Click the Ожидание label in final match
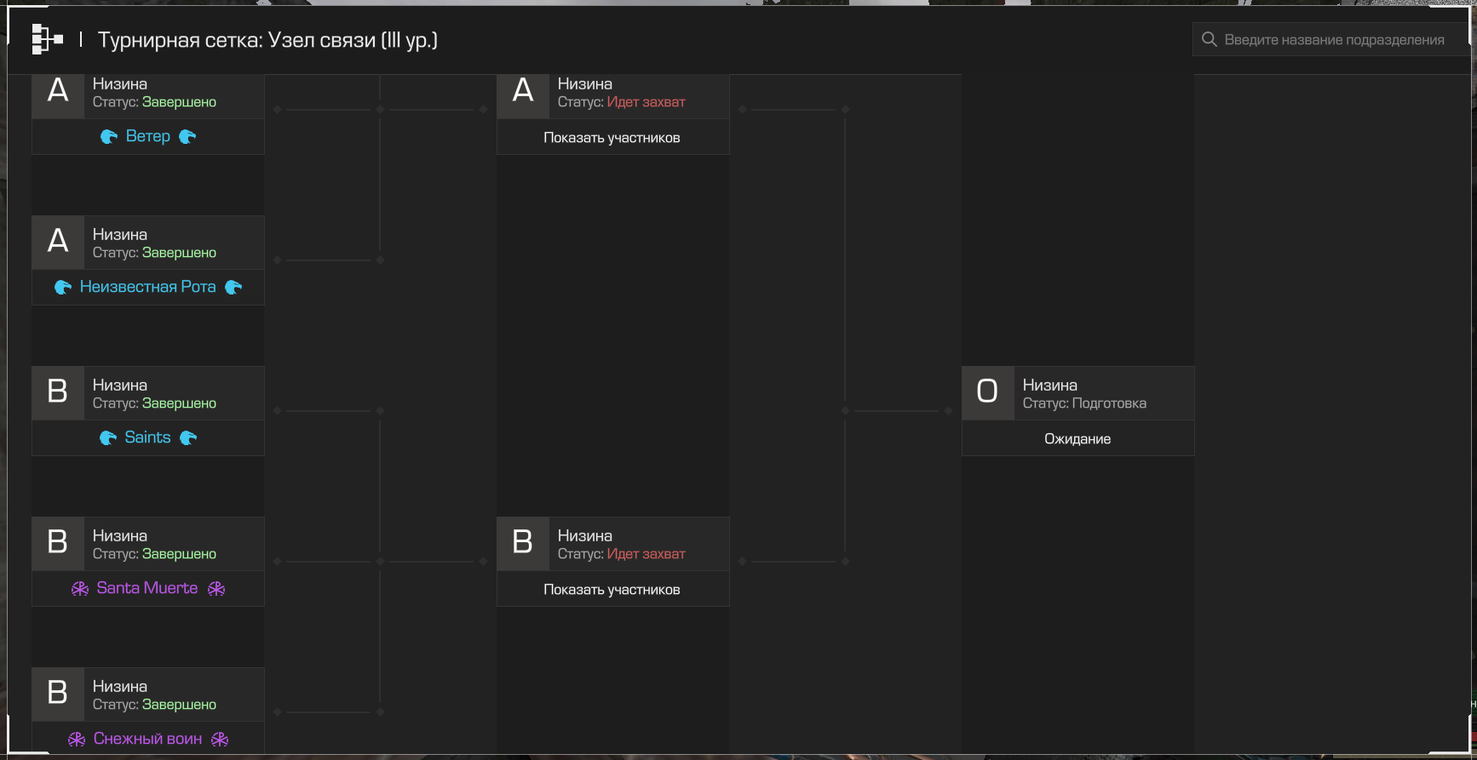1477x760 pixels. [1078, 439]
